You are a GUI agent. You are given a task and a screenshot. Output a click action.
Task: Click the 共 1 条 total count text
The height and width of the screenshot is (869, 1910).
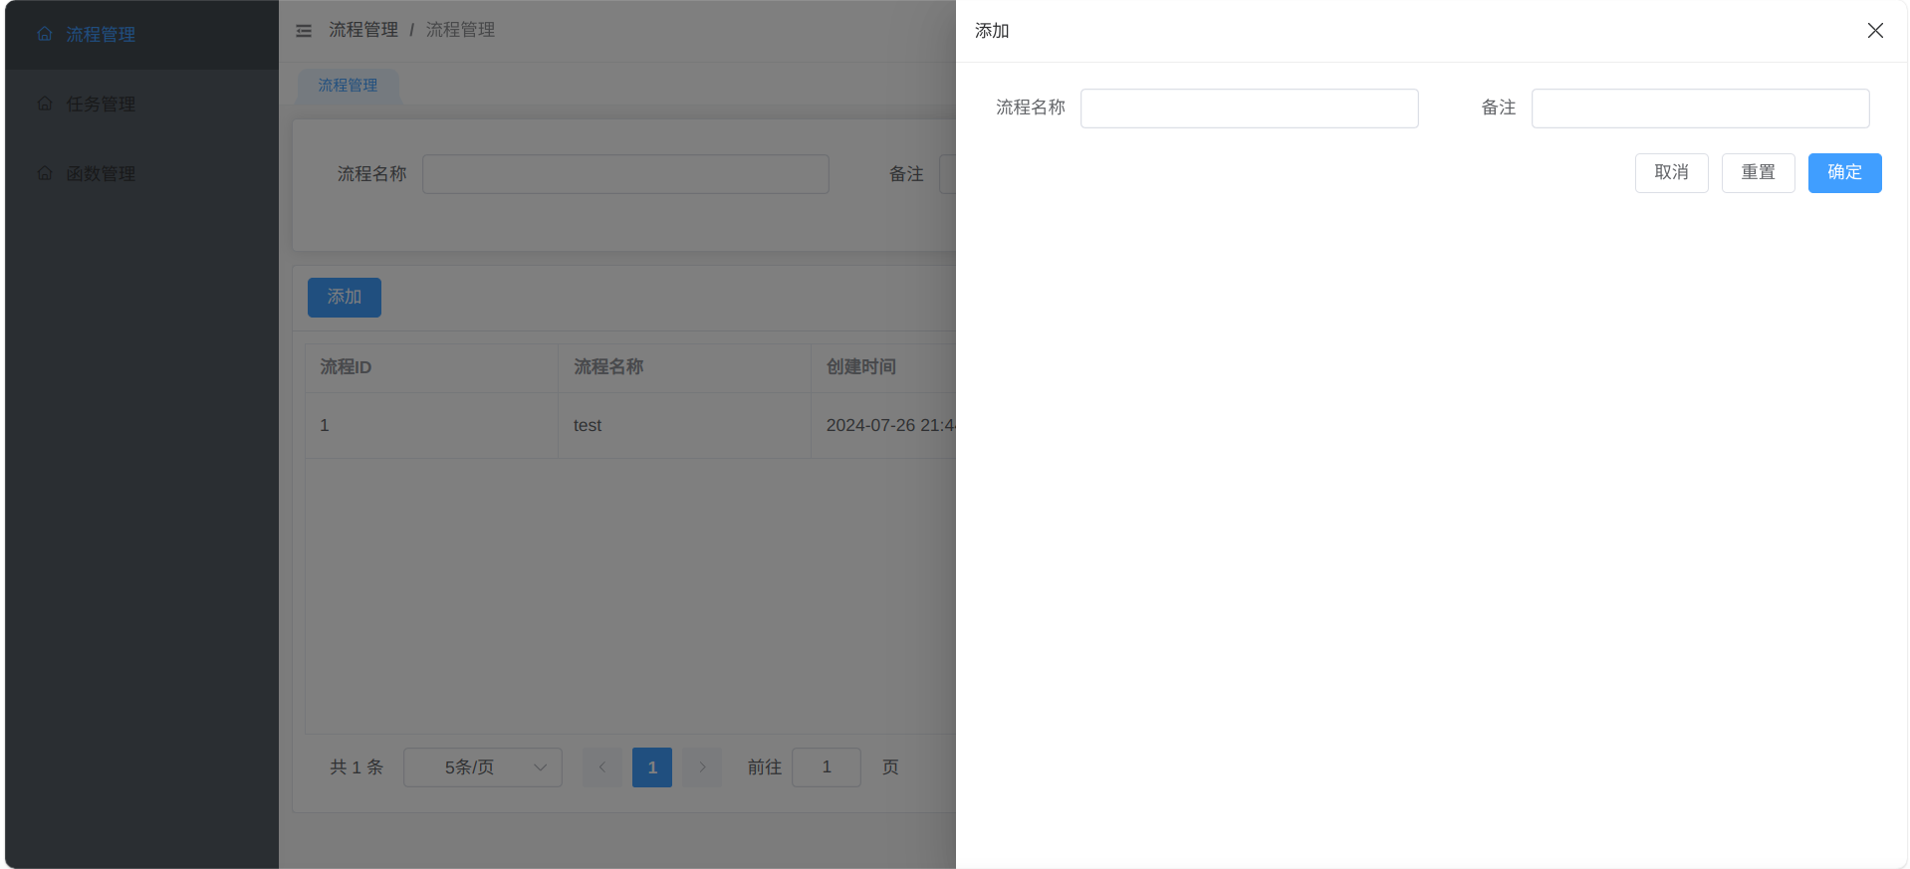pos(357,767)
